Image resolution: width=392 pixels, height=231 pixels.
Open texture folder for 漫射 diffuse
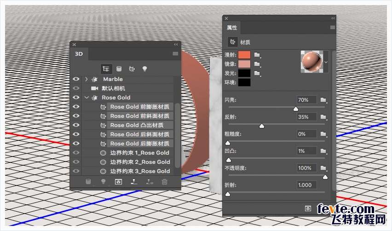pos(257,55)
